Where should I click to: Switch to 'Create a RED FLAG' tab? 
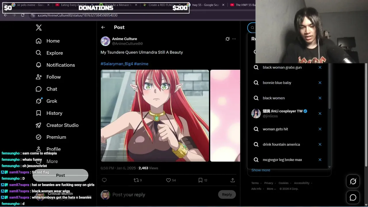coord(162,5)
